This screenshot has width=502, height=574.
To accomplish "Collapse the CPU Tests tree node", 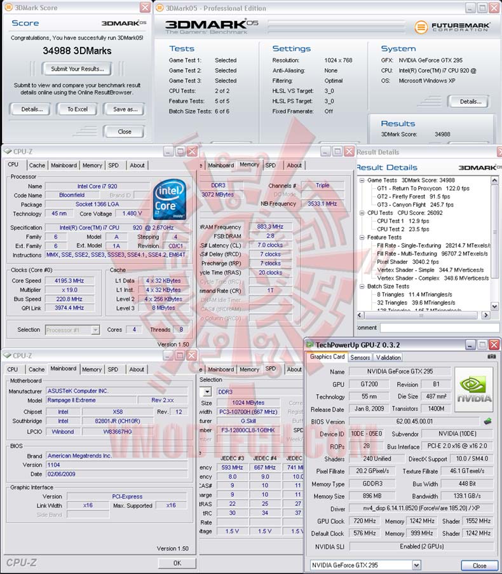I will point(362,213).
